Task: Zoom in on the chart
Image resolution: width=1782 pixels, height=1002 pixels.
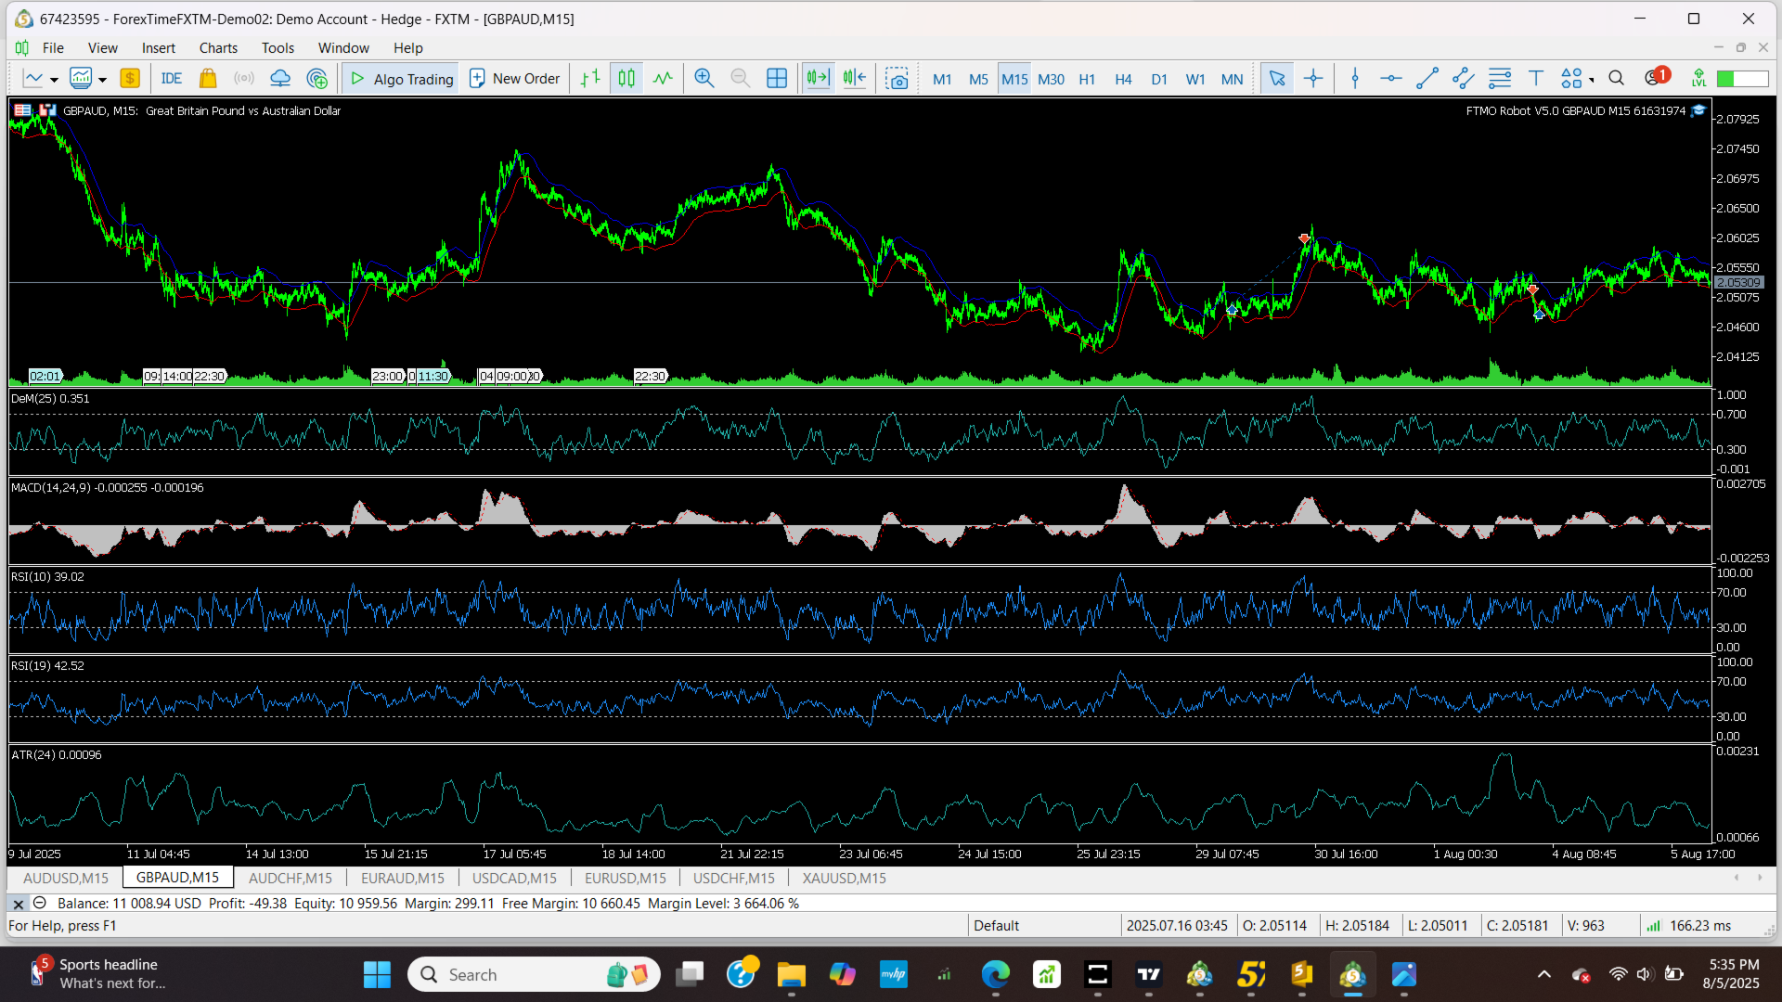Action: click(704, 79)
